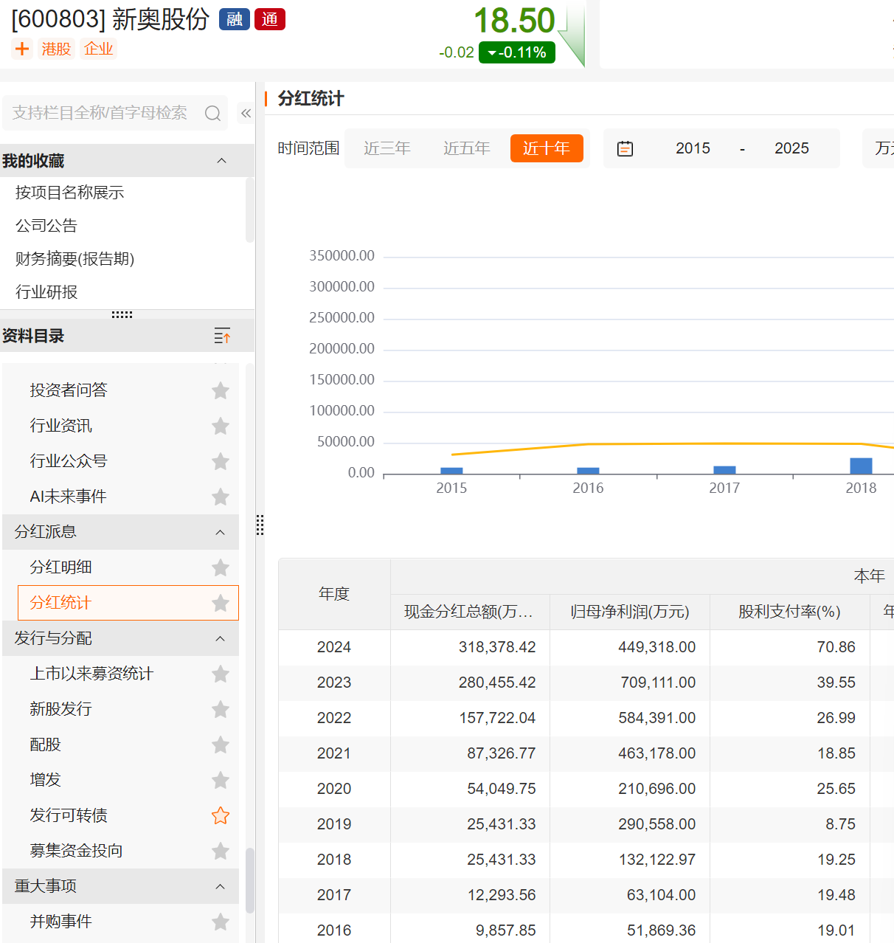Collapse the 我的收藏 section

(221, 161)
